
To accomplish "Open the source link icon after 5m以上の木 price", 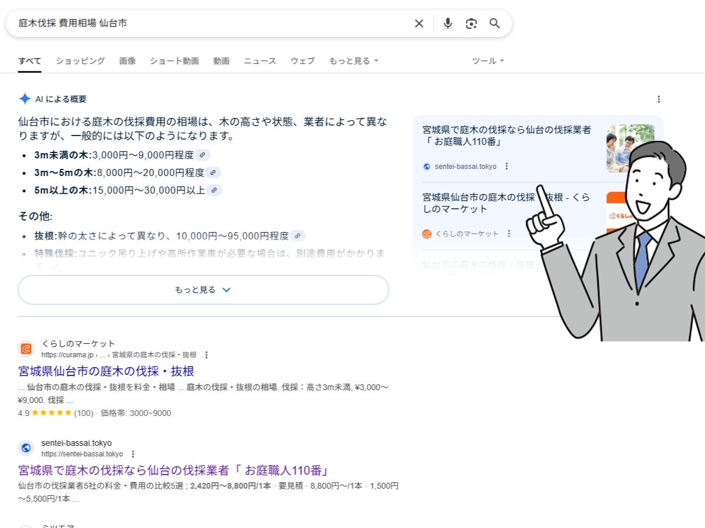I will coord(214,190).
